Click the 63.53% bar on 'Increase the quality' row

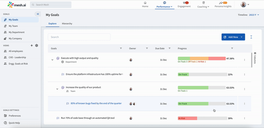(202, 87)
